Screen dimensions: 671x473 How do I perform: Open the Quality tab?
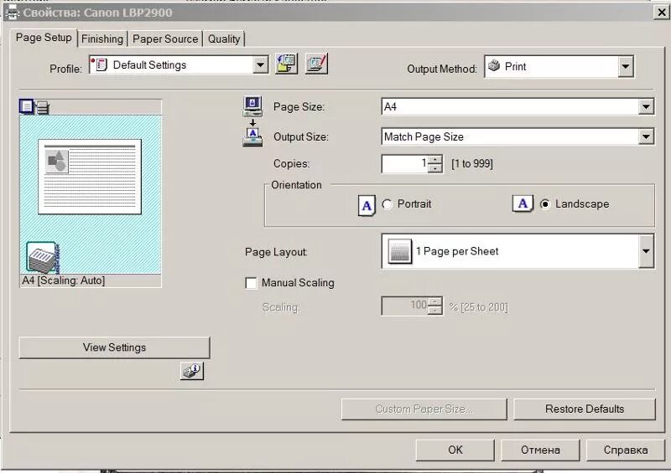pyautogui.click(x=224, y=39)
